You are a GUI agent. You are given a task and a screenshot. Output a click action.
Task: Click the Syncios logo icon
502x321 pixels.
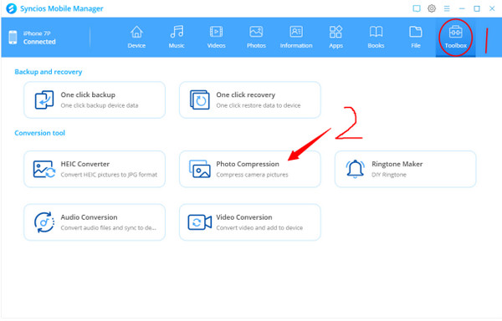point(12,8)
